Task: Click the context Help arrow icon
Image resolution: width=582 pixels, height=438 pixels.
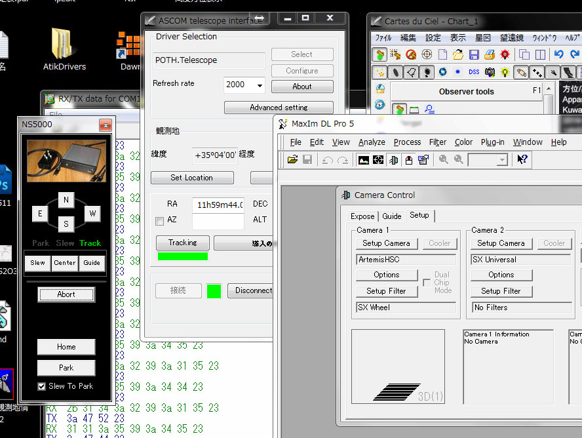Action: pyautogui.click(x=522, y=159)
